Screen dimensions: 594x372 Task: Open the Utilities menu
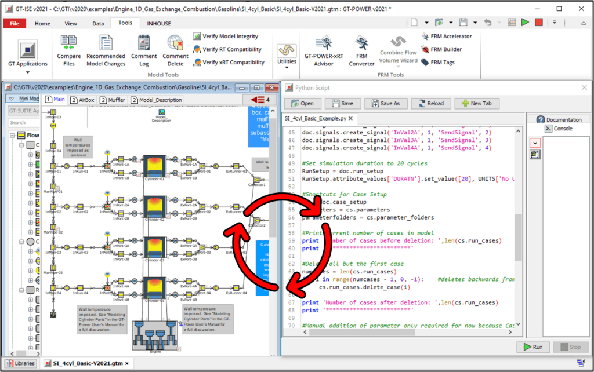pos(287,57)
